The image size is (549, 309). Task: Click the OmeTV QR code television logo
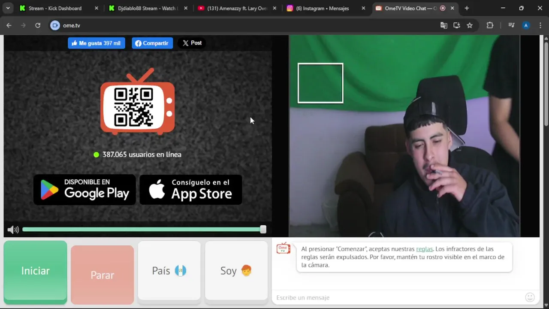138,102
